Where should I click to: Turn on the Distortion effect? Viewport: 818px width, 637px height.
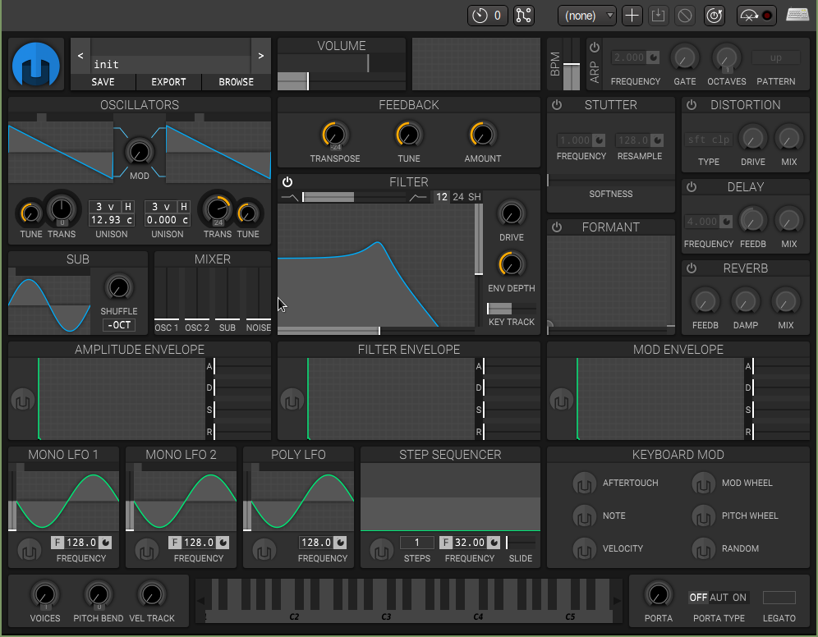(x=692, y=105)
